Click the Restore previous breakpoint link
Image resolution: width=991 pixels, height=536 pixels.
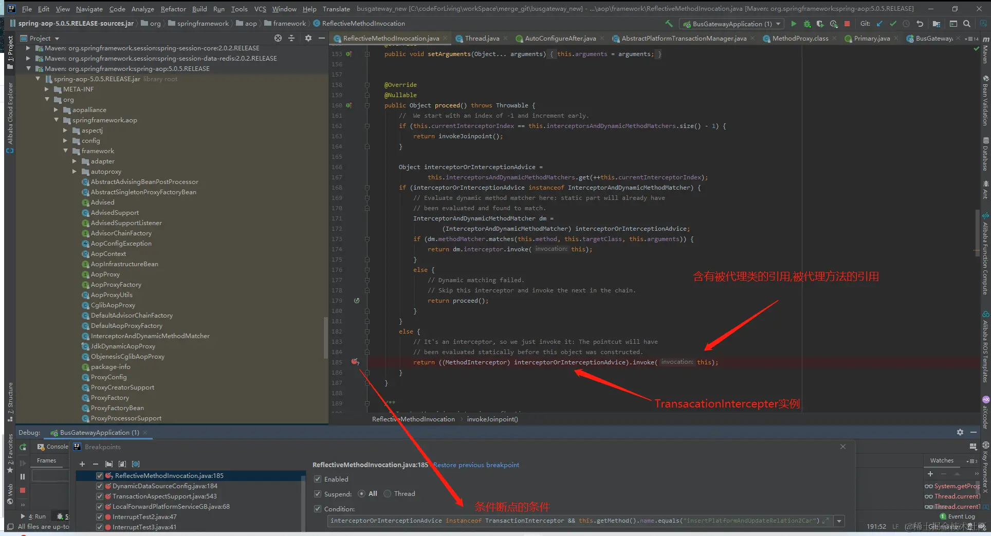tap(476, 465)
